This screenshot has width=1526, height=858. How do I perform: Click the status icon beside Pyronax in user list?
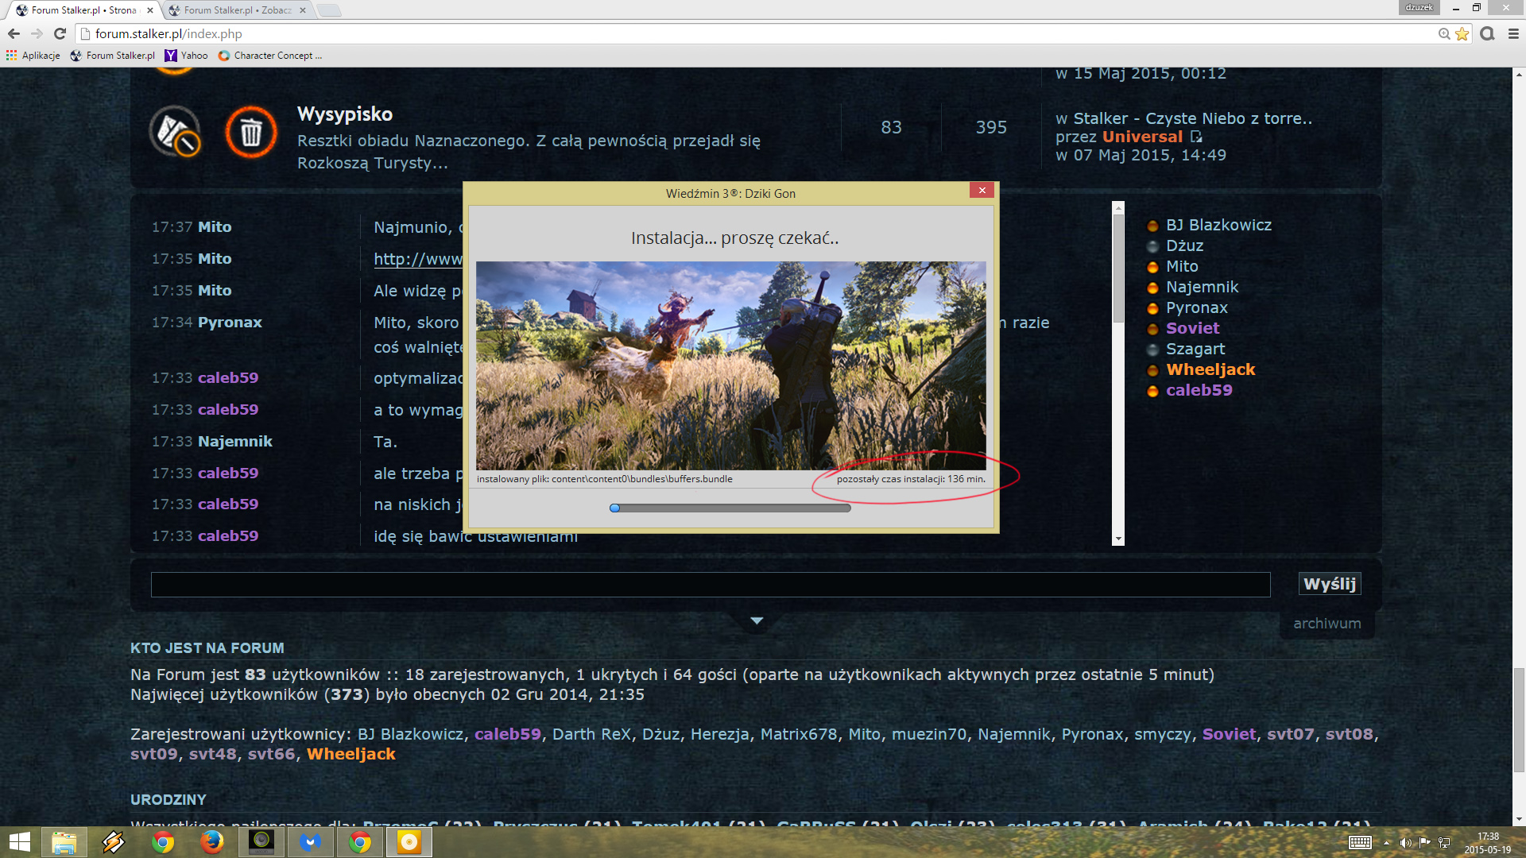tap(1152, 309)
